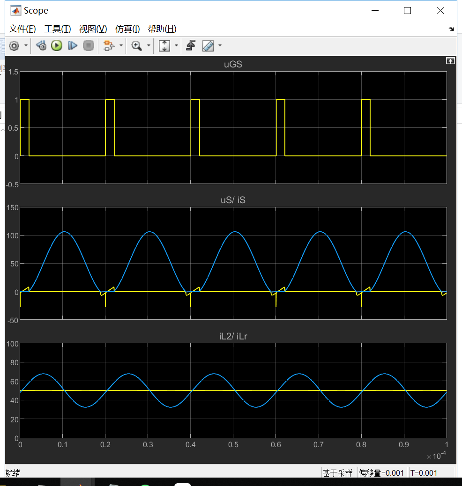462x486 pixels.
Task: Click the 偏移量=0.001 status entry
Action: tap(381, 473)
